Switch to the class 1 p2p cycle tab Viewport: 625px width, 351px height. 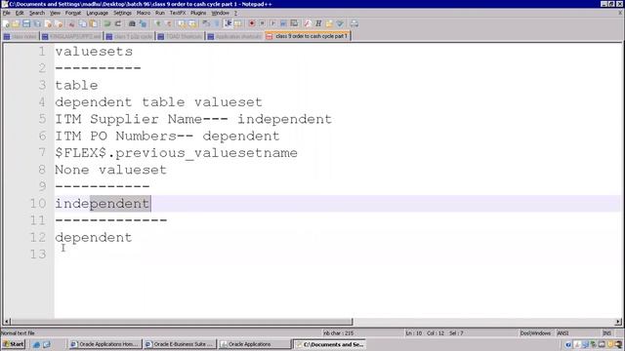pos(129,36)
